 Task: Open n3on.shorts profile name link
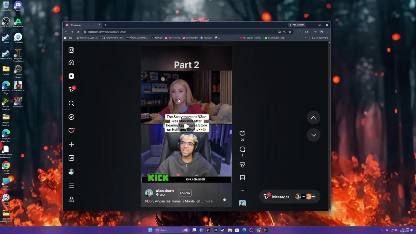coord(165,191)
